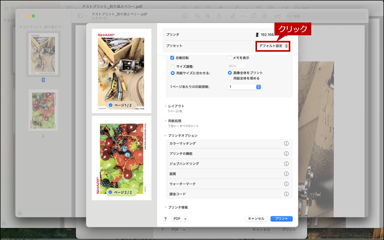Open the デフォルト設定 preset dropdown
This screenshot has width=384, height=240.
[x=273, y=46]
